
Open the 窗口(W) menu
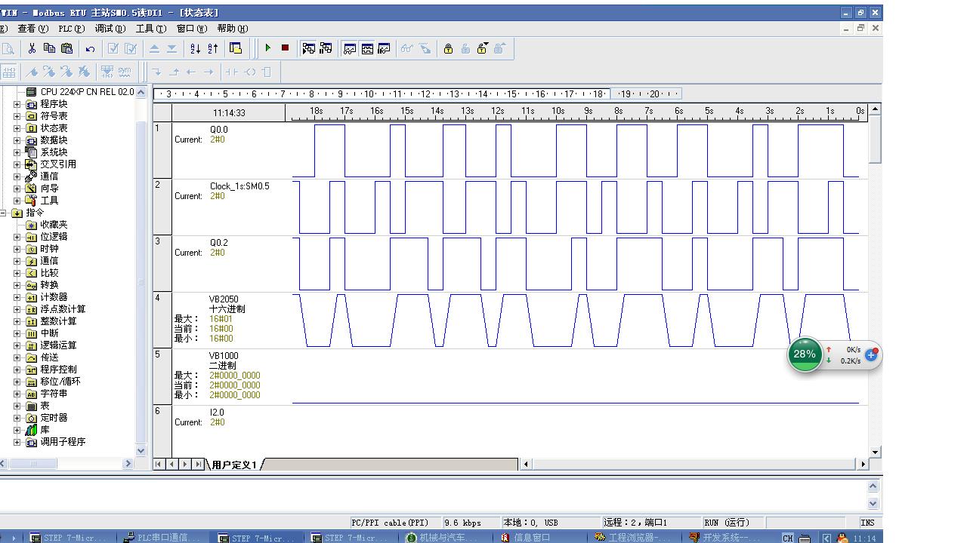(191, 29)
